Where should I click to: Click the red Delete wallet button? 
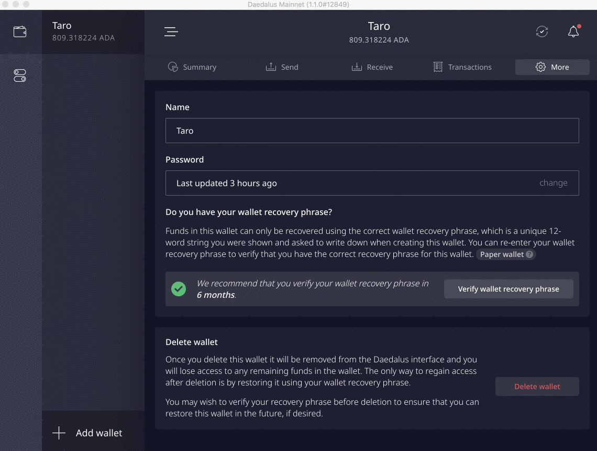(x=537, y=386)
